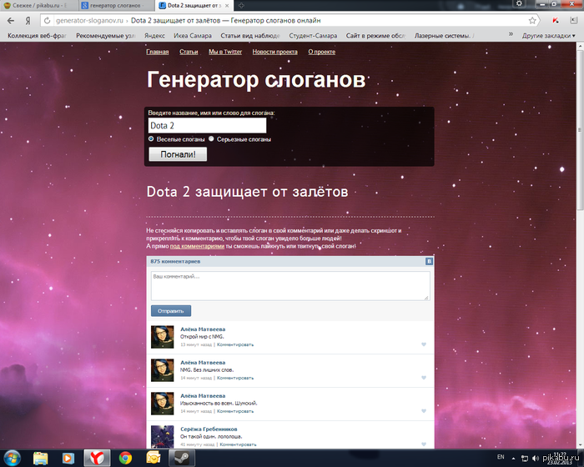The width and height of the screenshot is (584, 467).
Task: Open Алёна Матвеева avatar on first comment
Action: click(x=162, y=337)
